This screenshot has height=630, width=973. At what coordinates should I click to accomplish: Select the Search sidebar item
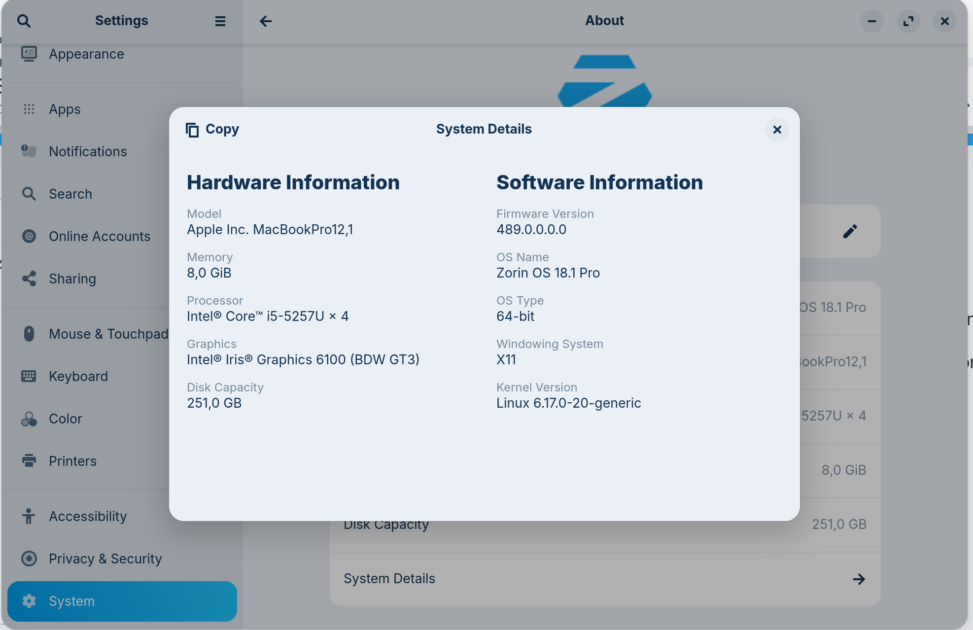tap(70, 194)
